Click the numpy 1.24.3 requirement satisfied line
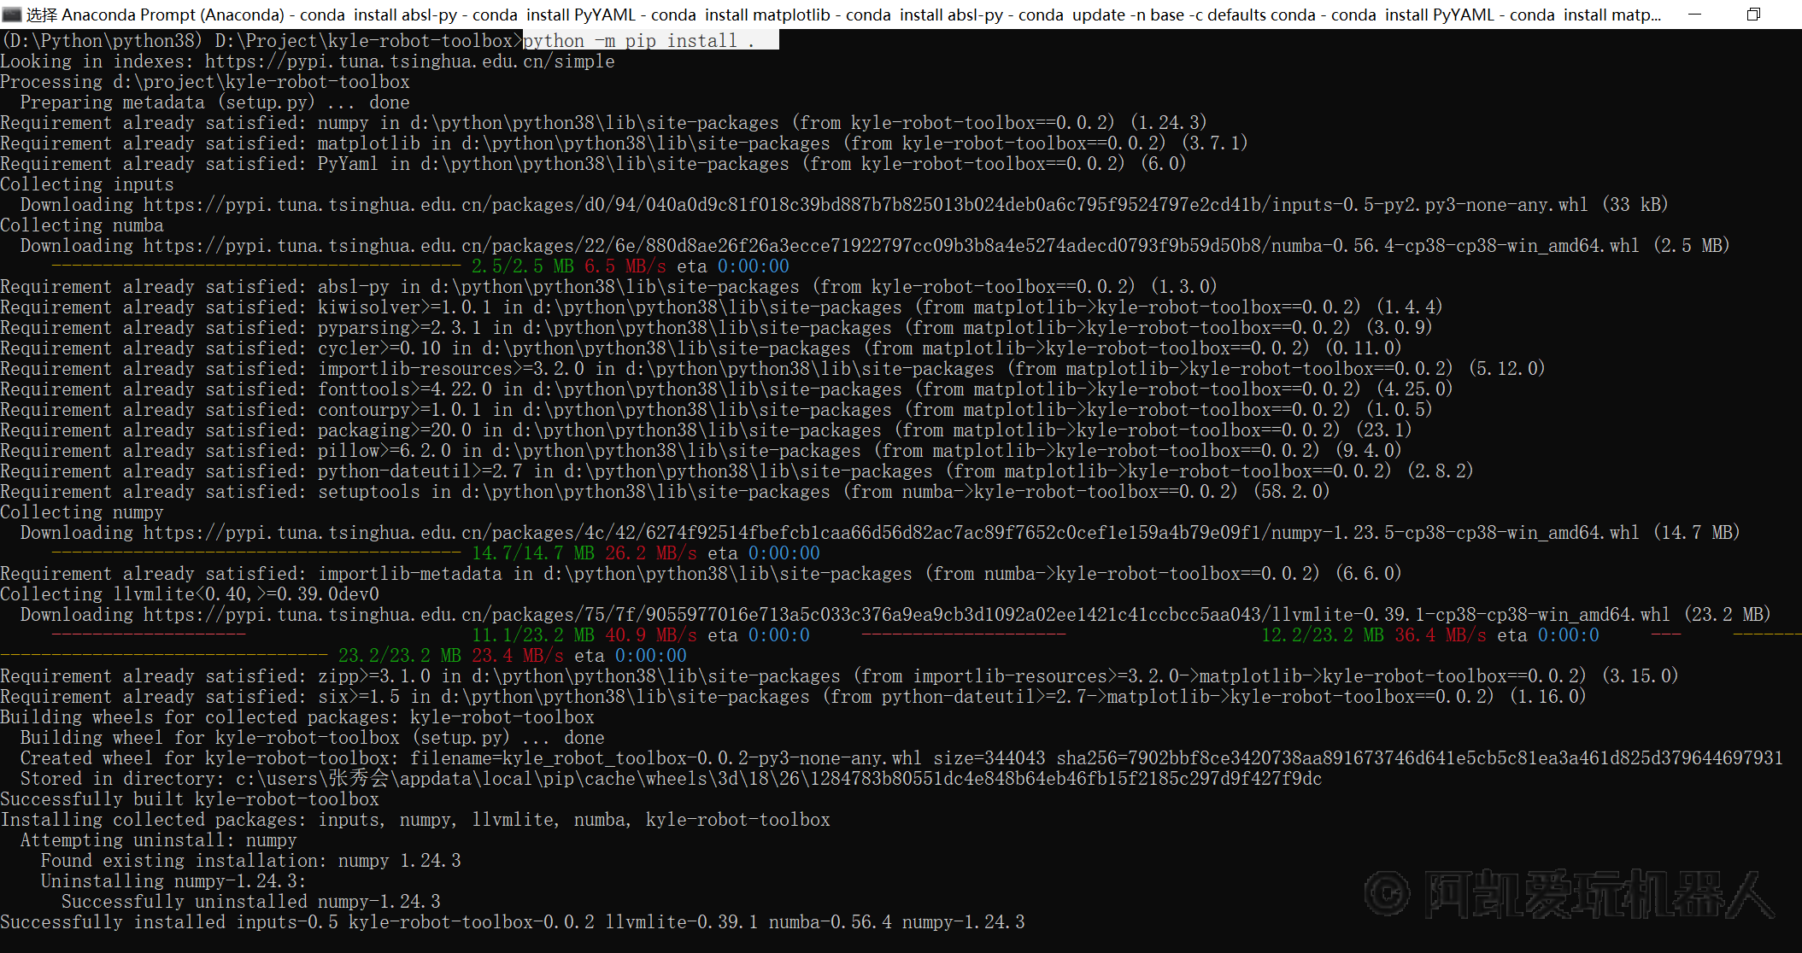 603,123
